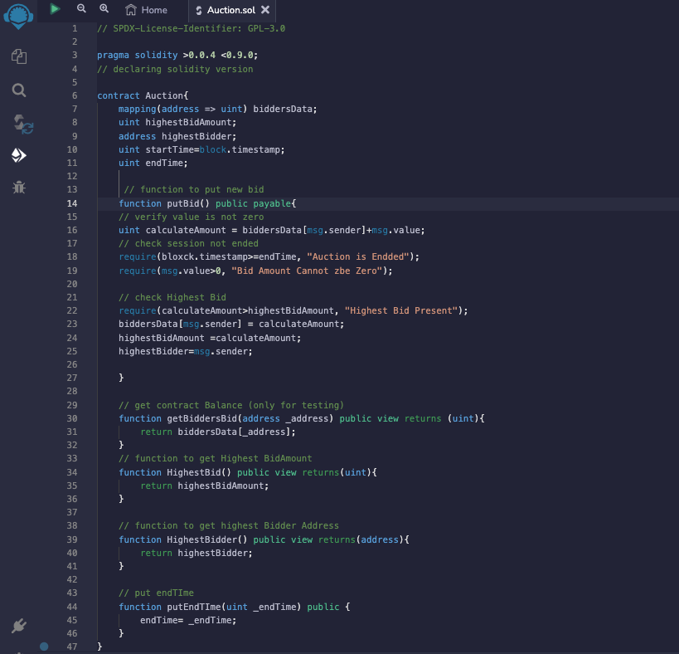Screen dimensions: 679x654
Task: Click the calculateAmount assignment line
Action: click(x=272, y=230)
